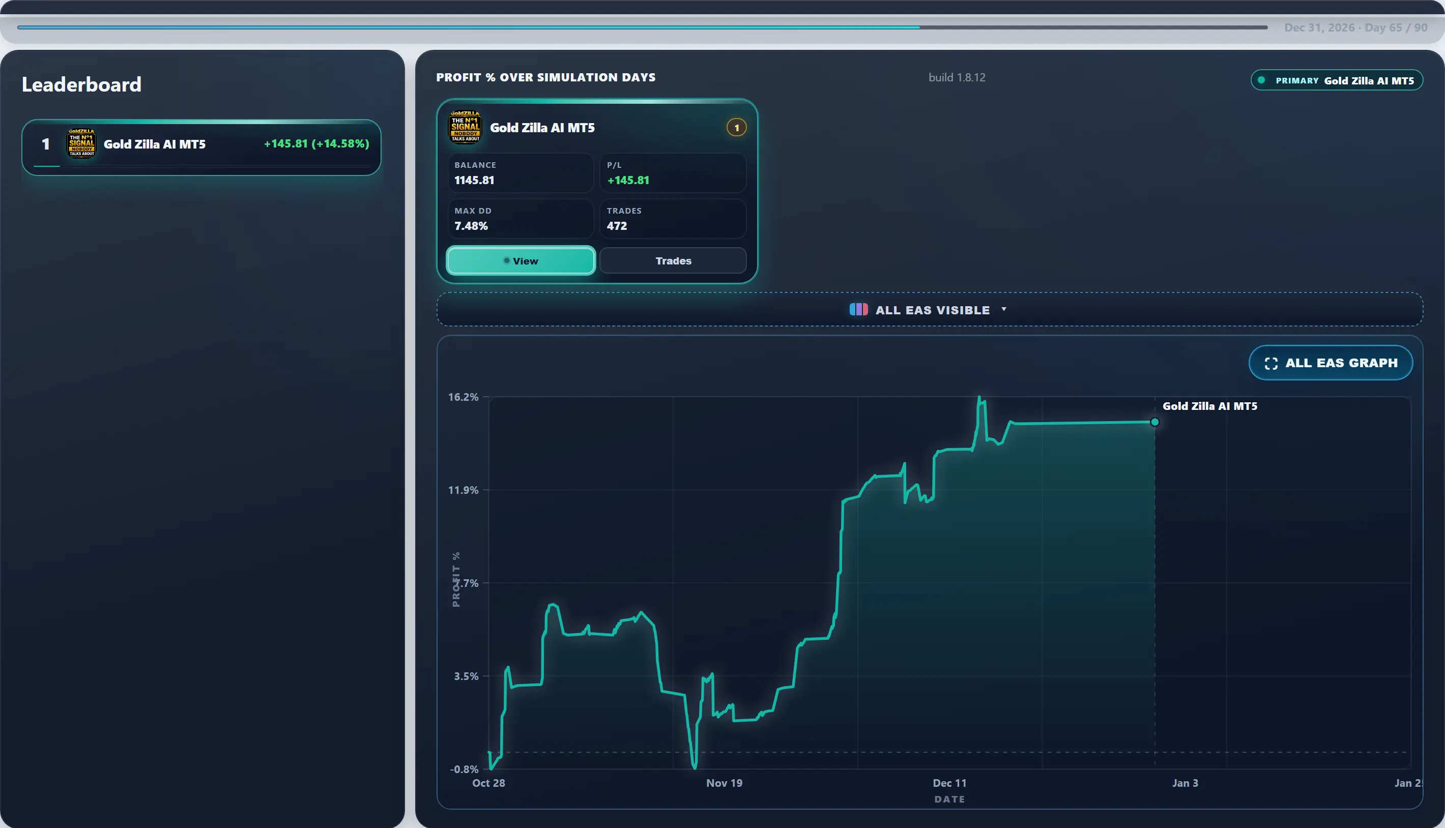Click the Dec 11 date axis label
Image resolution: width=1445 pixels, height=828 pixels.
tap(949, 783)
